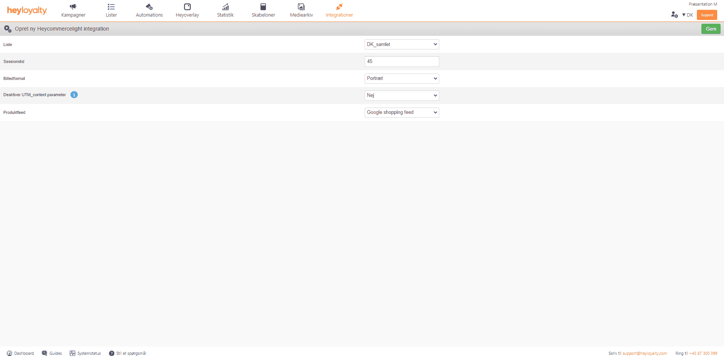The width and height of the screenshot is (724, 360).
Task: Open Automations gear icon
Action: [149, 7]
